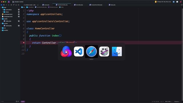
Task: Click the 'public function index()' line
Action: pyautogui.click(x=45, y=35)
